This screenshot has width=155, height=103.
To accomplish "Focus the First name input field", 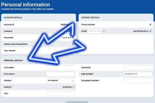I will click(x=60, y=74).
